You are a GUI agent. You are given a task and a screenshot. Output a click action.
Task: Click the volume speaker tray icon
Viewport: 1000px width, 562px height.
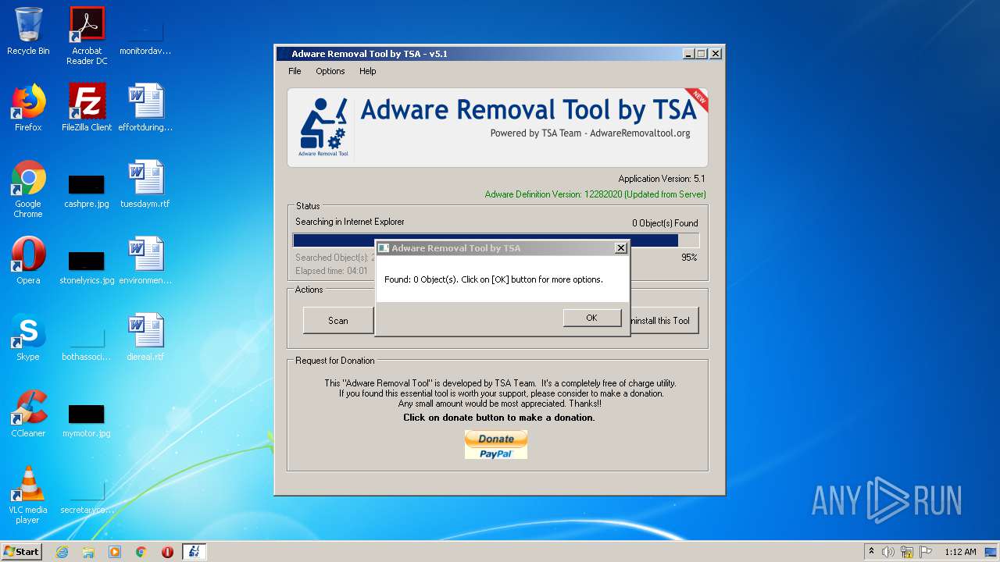point(888,552)
